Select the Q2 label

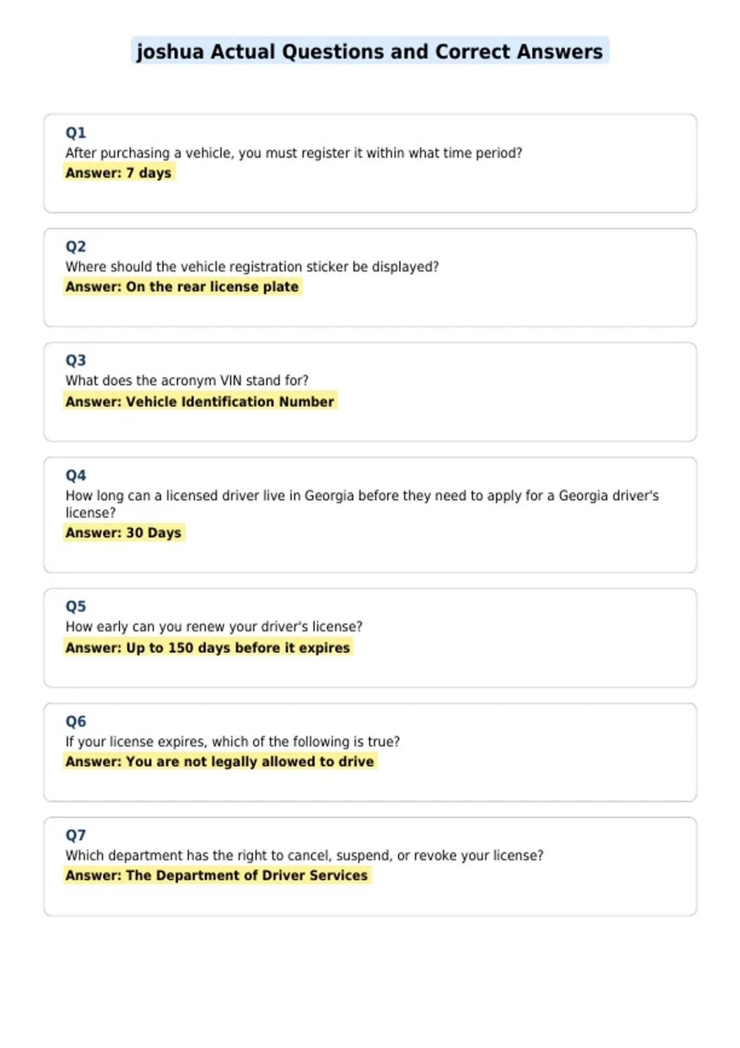[x=76, y=247]
